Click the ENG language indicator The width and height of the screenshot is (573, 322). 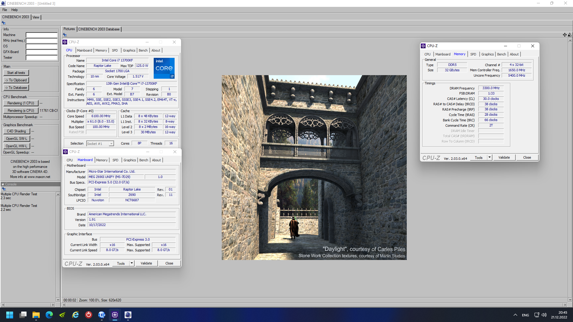click(525, 315)
